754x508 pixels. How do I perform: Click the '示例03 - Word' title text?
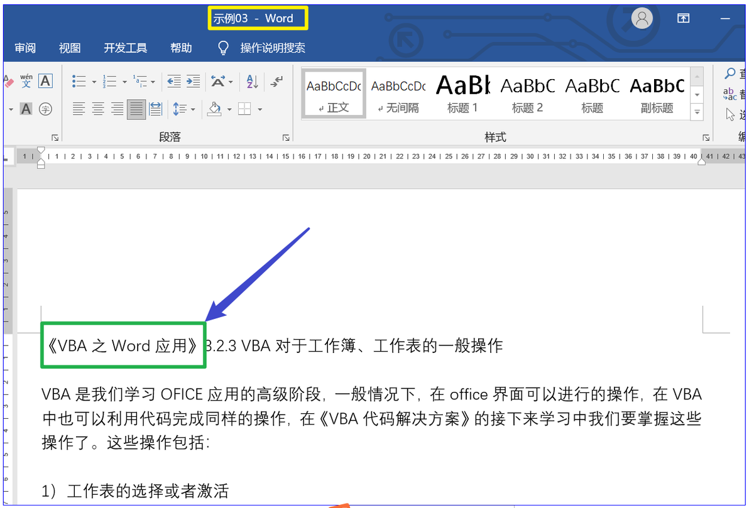(253, 18)
